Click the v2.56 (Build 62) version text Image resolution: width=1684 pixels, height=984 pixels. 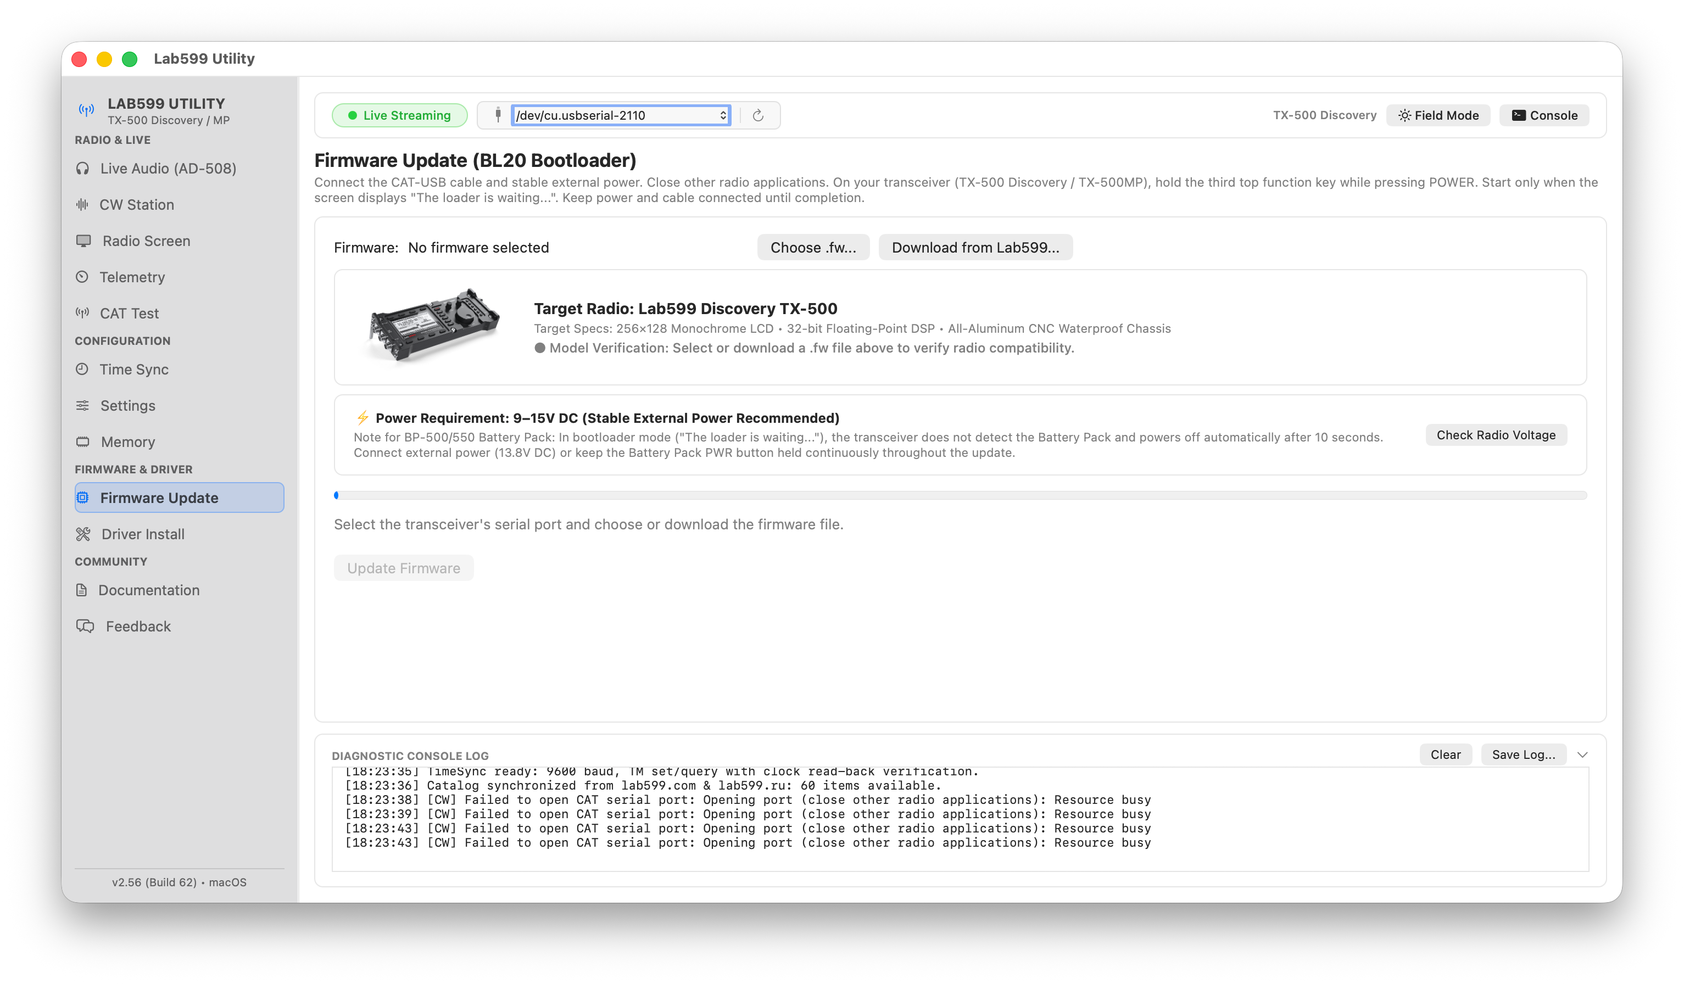[x=154, y=882]
